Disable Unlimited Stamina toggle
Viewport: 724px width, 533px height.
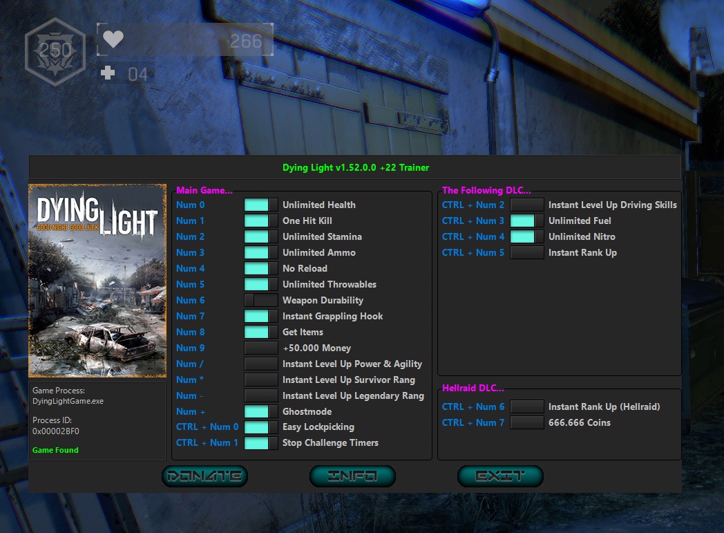[x=261, y=236]
